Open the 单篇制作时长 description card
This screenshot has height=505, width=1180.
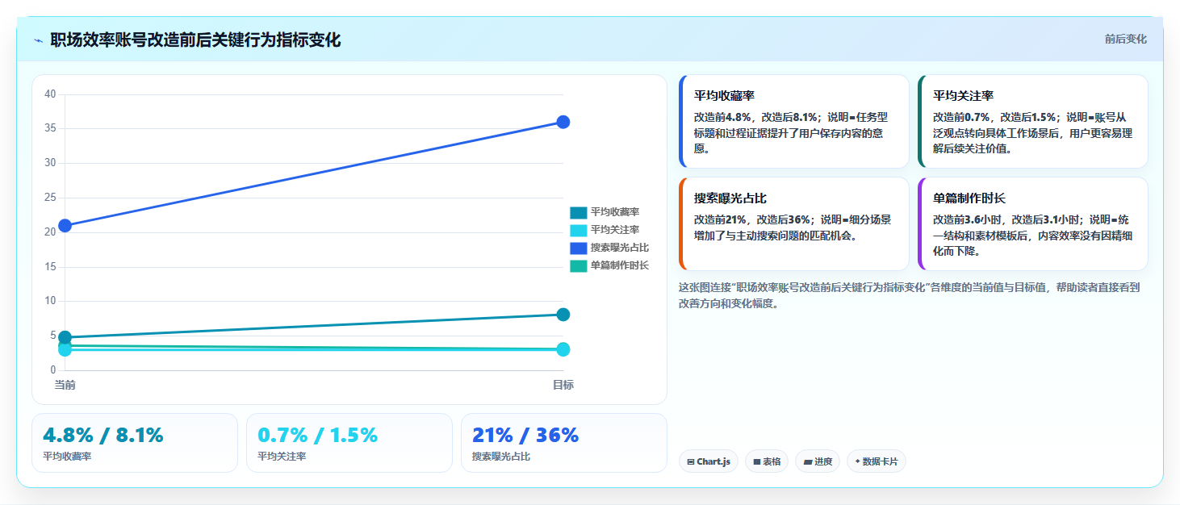coord(1033,223)
